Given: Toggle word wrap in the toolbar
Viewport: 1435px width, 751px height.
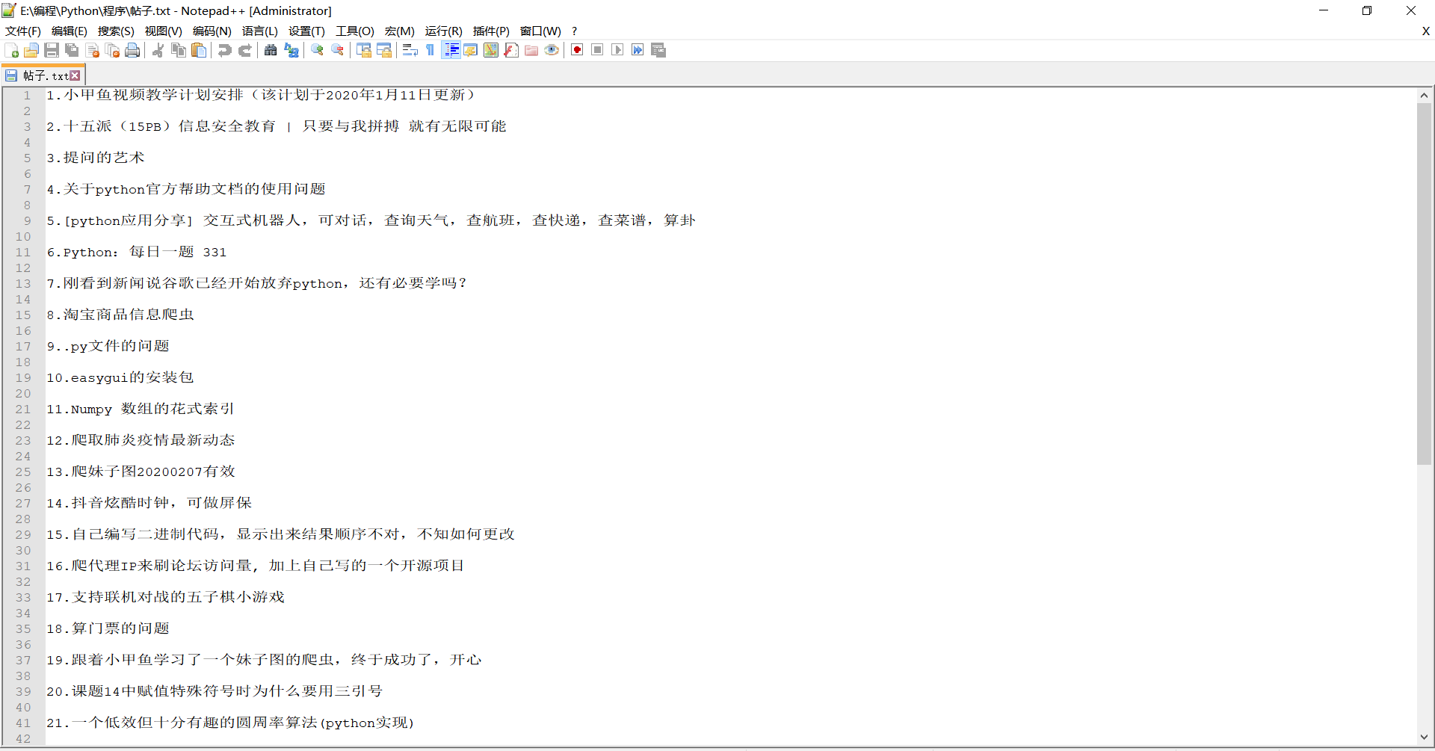Looking at the screenshot, I should [410, 50].
